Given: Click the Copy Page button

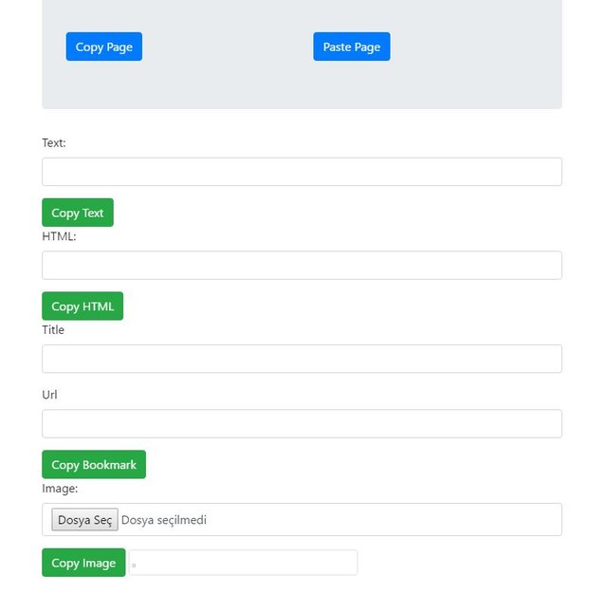Looking at the screenshot, I should (x=103, y=46).
